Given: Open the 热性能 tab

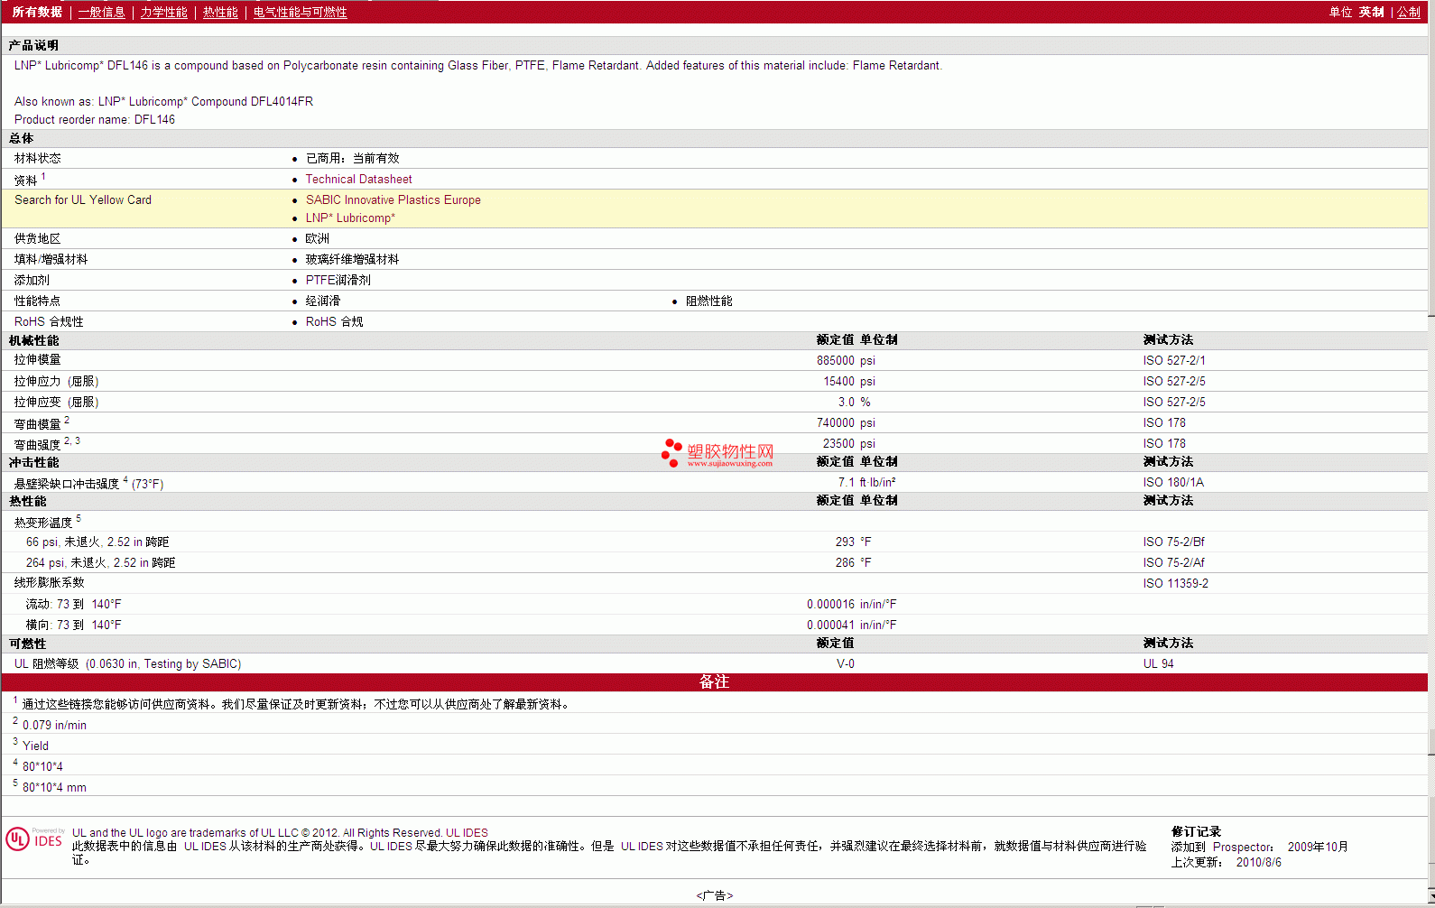Looking at the screenshot, I should pos(220,12).
